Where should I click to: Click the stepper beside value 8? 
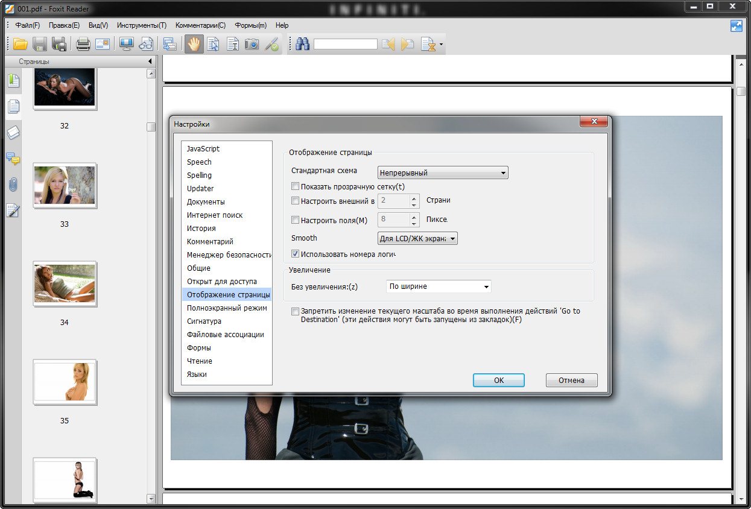click(414, 220)
